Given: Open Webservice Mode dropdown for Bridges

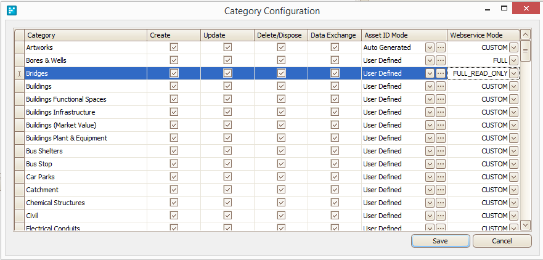Looking at the screenshot, I should [x=514, y=73].
